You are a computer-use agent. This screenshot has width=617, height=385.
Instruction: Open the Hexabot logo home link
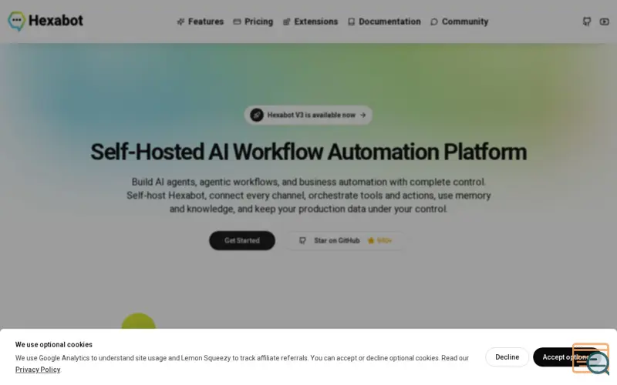pos(46,21)
